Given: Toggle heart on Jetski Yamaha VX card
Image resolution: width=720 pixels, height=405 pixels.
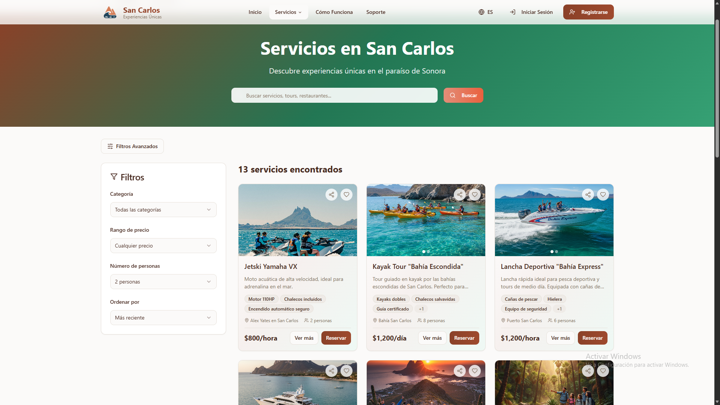Looking at the screenshot, I should coord(346,194).
